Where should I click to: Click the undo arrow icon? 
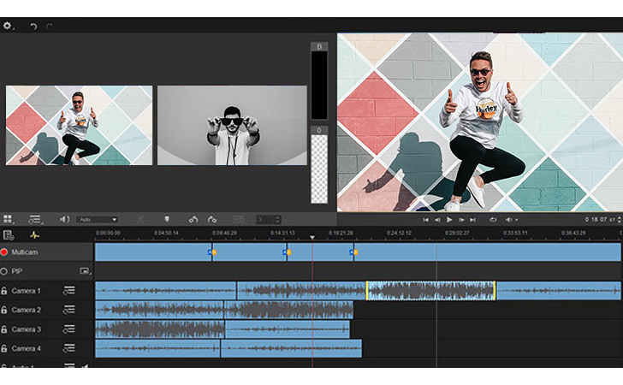pyautogui.click(x=33, y=27)
